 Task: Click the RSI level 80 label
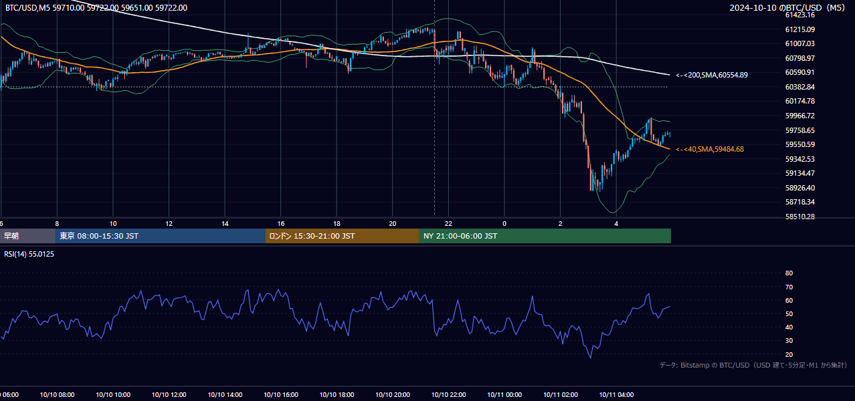[789, 273]
